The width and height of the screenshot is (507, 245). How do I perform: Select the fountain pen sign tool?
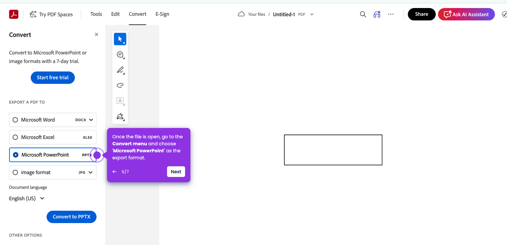[x=120, y=116]
